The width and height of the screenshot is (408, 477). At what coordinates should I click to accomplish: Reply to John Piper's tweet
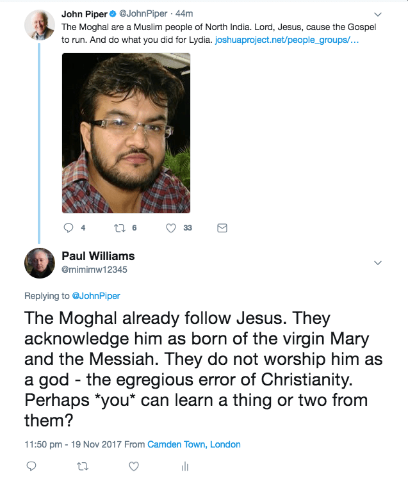(x=70, y=227)
